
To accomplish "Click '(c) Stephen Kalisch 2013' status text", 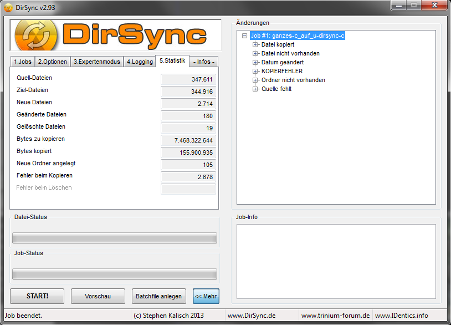I will pos(168,316).
